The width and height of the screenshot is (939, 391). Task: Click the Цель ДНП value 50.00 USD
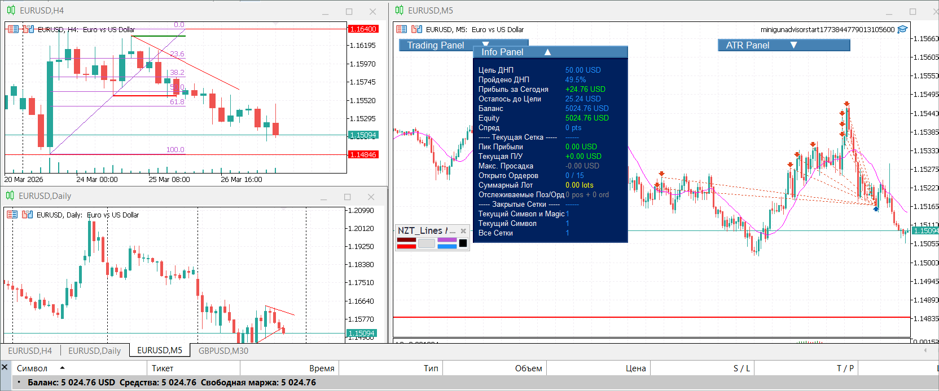tap(583, 70)
